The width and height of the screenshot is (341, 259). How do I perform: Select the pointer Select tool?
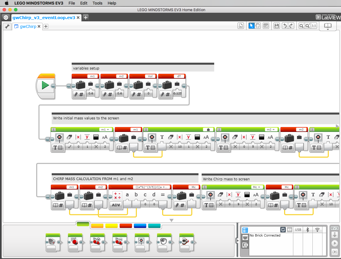pyautogui.click(x=251, y=26)
